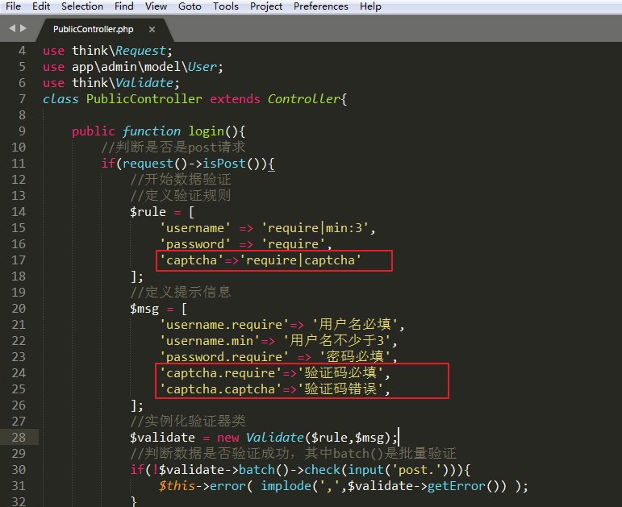The height and width of the screenshot is (507, 622).
Task: Go to previous tab with left arrow
Action: click(12, 28)
